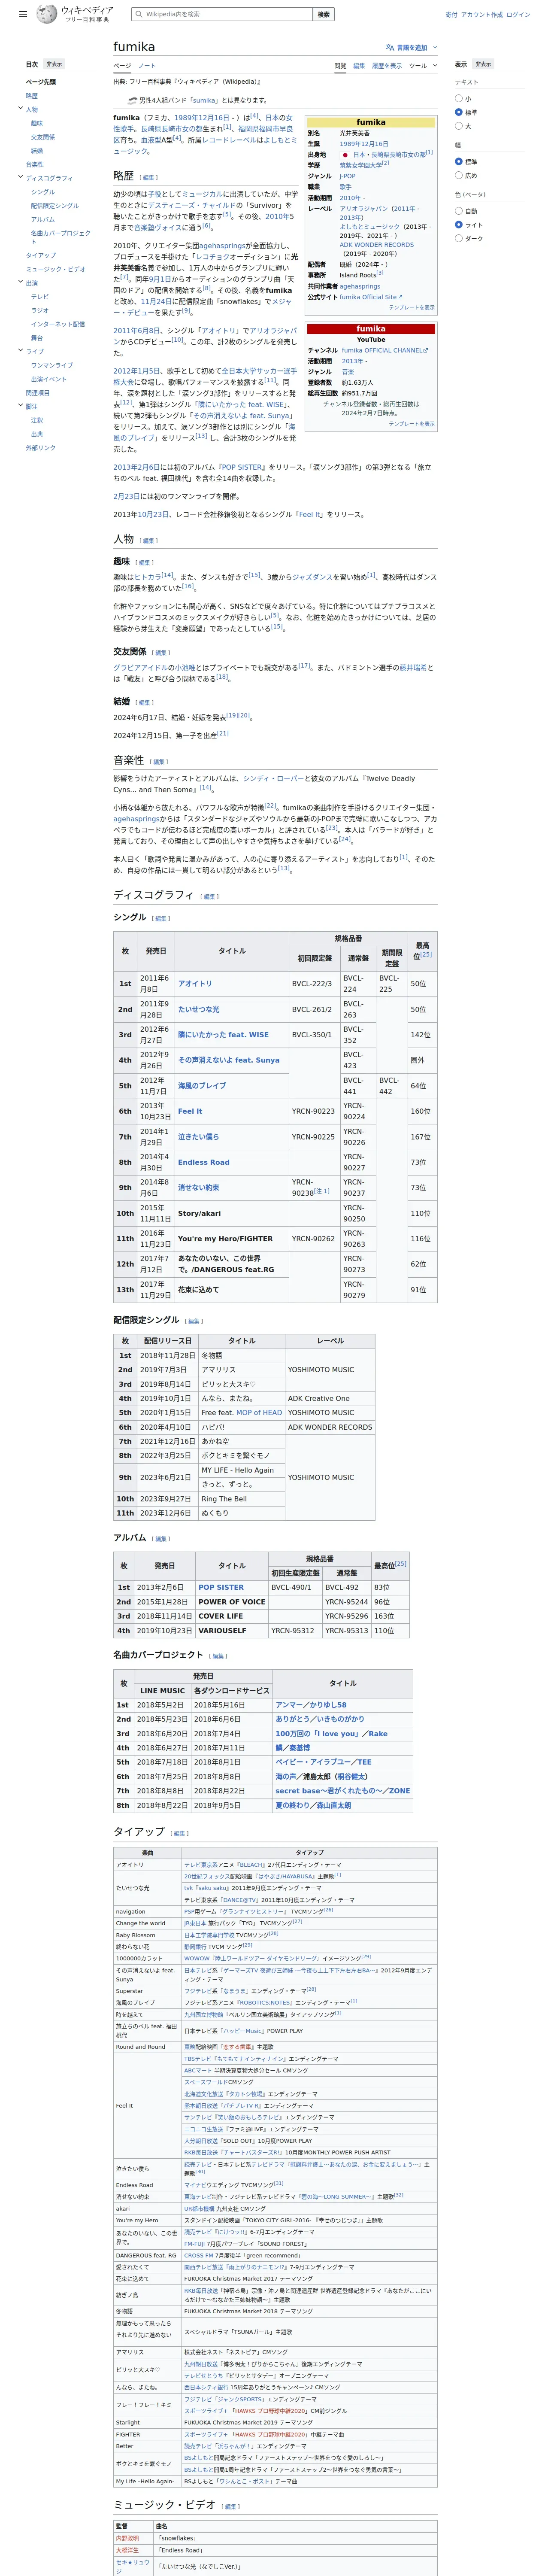Go to タイアップ in contents sidebar
Screen dimensions: 551x2576
click(x=41, y=255)
